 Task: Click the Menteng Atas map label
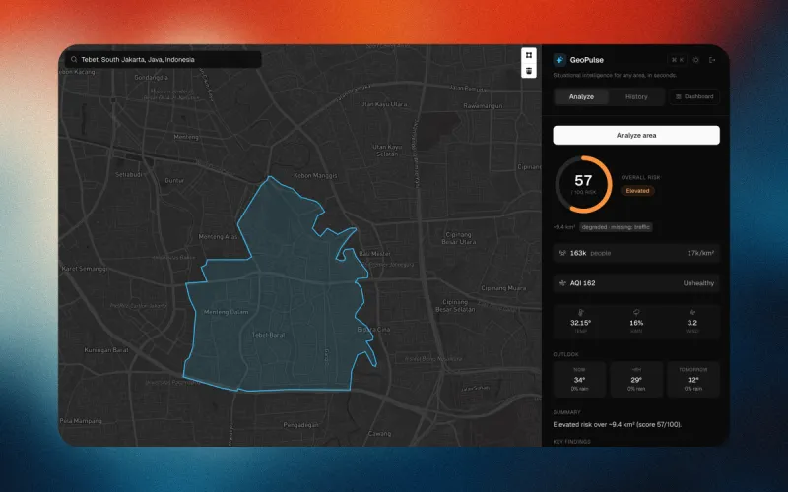pyautogui.click(x=218, y=236)
